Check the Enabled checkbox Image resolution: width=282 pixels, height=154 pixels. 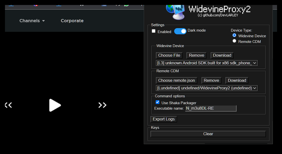pos(154,31)
